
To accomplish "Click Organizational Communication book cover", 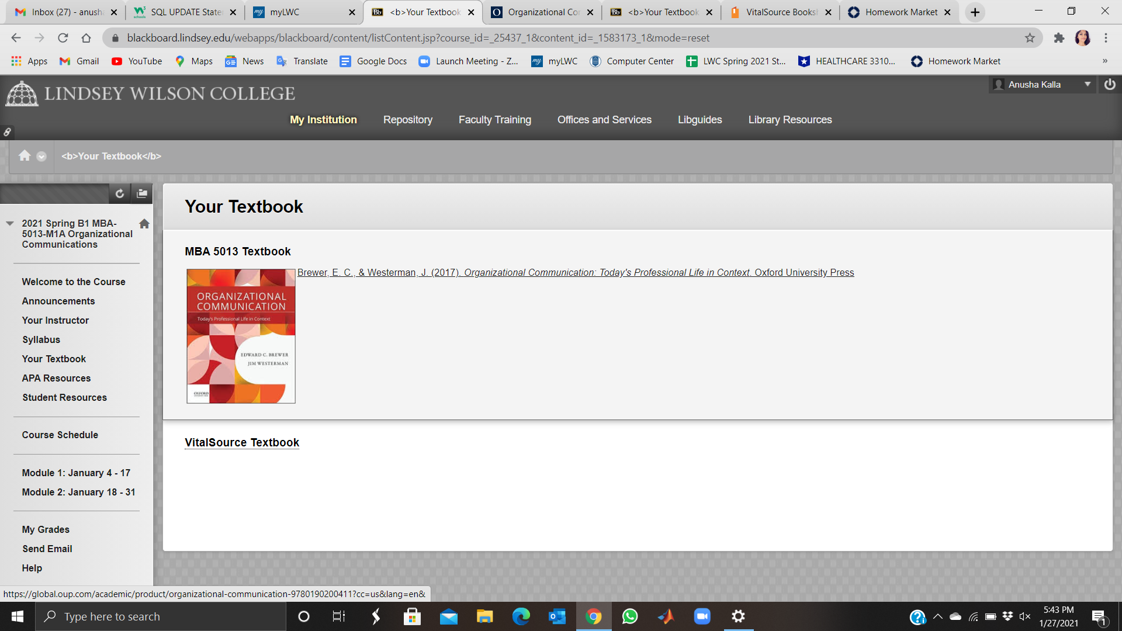I will 241,336.
